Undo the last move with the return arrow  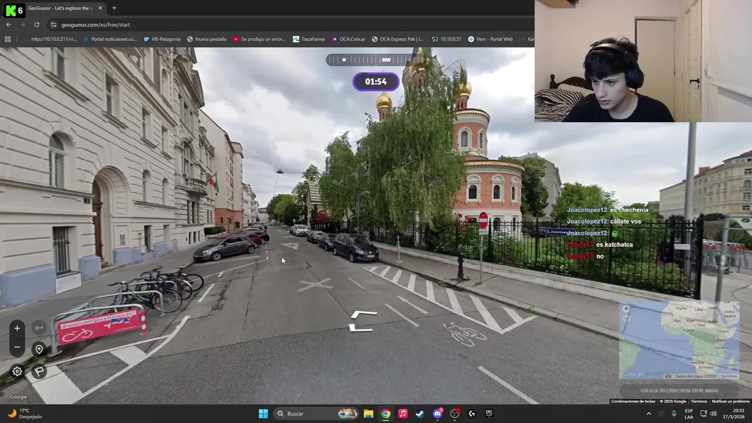click(x=39, y=328)
